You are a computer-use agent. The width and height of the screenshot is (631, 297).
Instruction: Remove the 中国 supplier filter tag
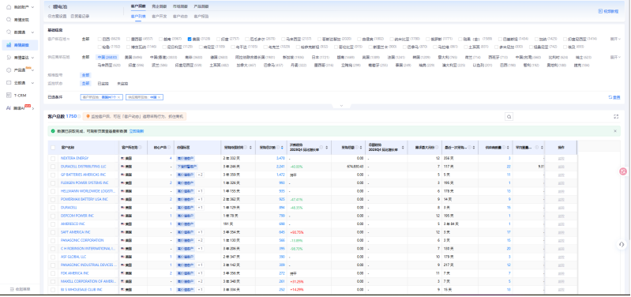tap(159, 97)
